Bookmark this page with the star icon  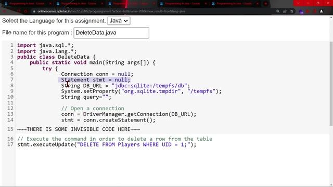292,11
